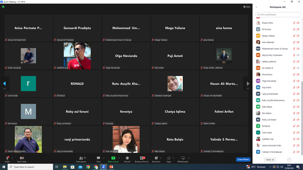The image size is (303, 170).
Task: Toggle video icon for M Kresna in list
Action: pos(298,29)
